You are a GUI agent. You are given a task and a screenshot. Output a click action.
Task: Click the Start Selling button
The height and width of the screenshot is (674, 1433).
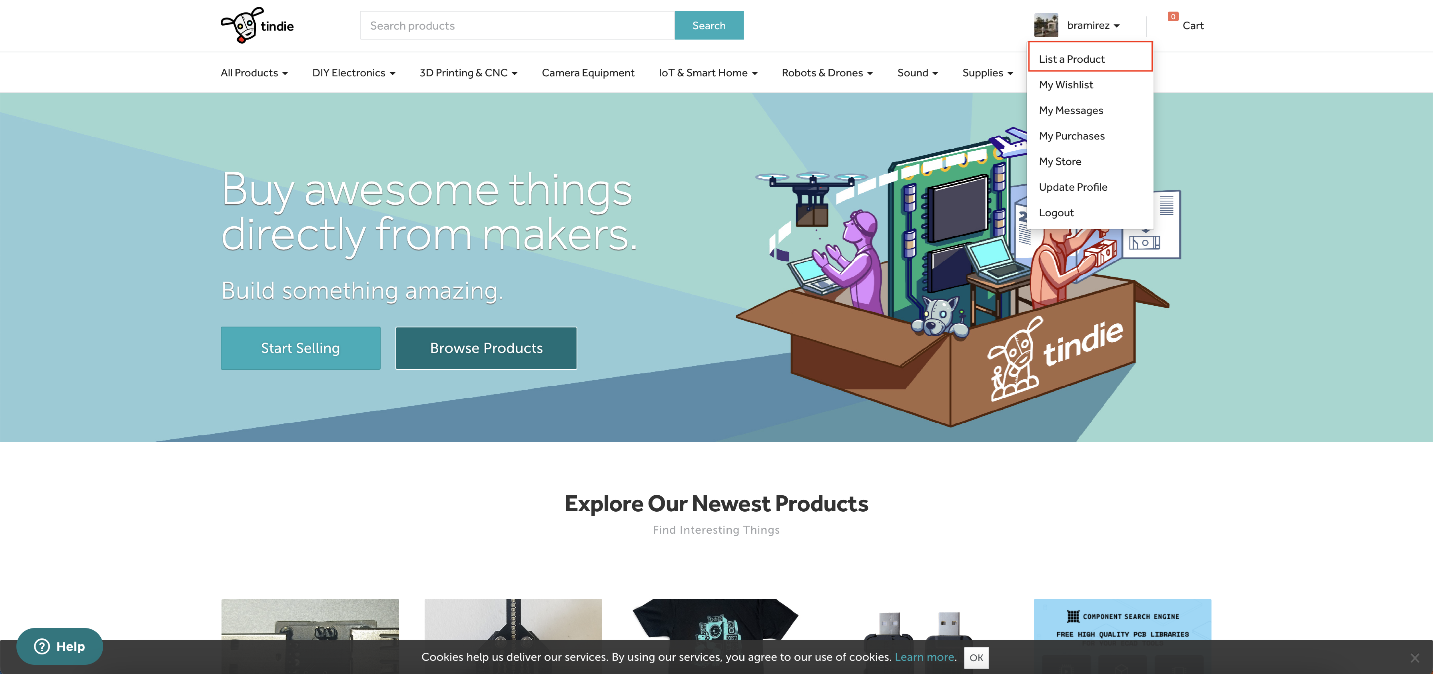[300, 348]
